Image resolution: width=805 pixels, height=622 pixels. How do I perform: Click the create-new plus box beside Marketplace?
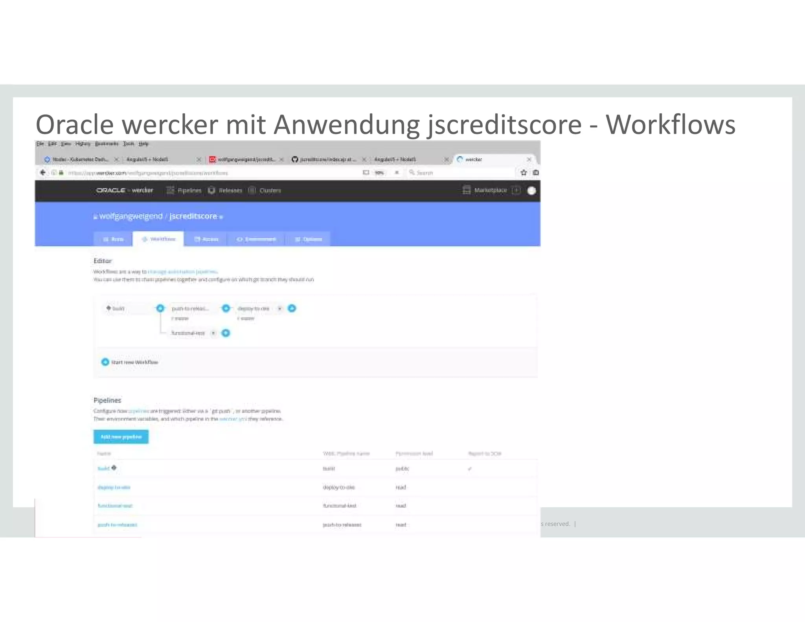click(x=516, y=190)
